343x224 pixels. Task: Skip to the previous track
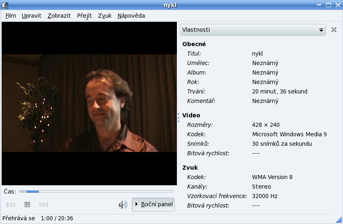click(11, 205)
